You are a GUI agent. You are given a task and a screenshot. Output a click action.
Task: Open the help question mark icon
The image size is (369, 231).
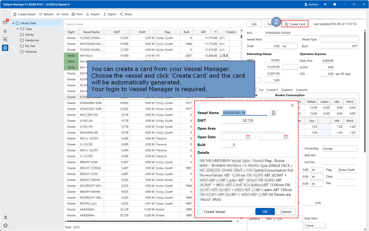click(x=335, y=4)
